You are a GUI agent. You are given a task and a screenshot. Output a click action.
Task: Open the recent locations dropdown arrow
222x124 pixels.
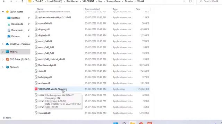[17, 1]
